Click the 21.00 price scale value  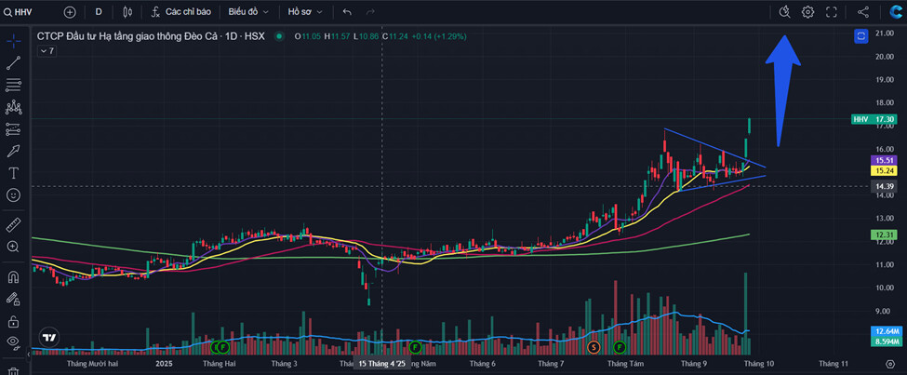coord(885,33)
